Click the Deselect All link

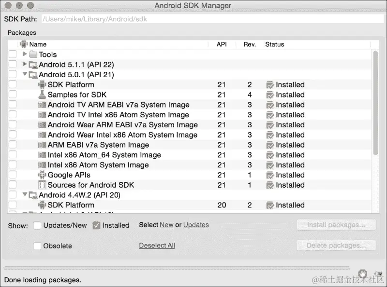[157, 246]
